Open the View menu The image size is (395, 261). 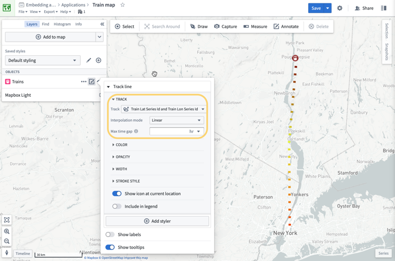tap(35, 11)
